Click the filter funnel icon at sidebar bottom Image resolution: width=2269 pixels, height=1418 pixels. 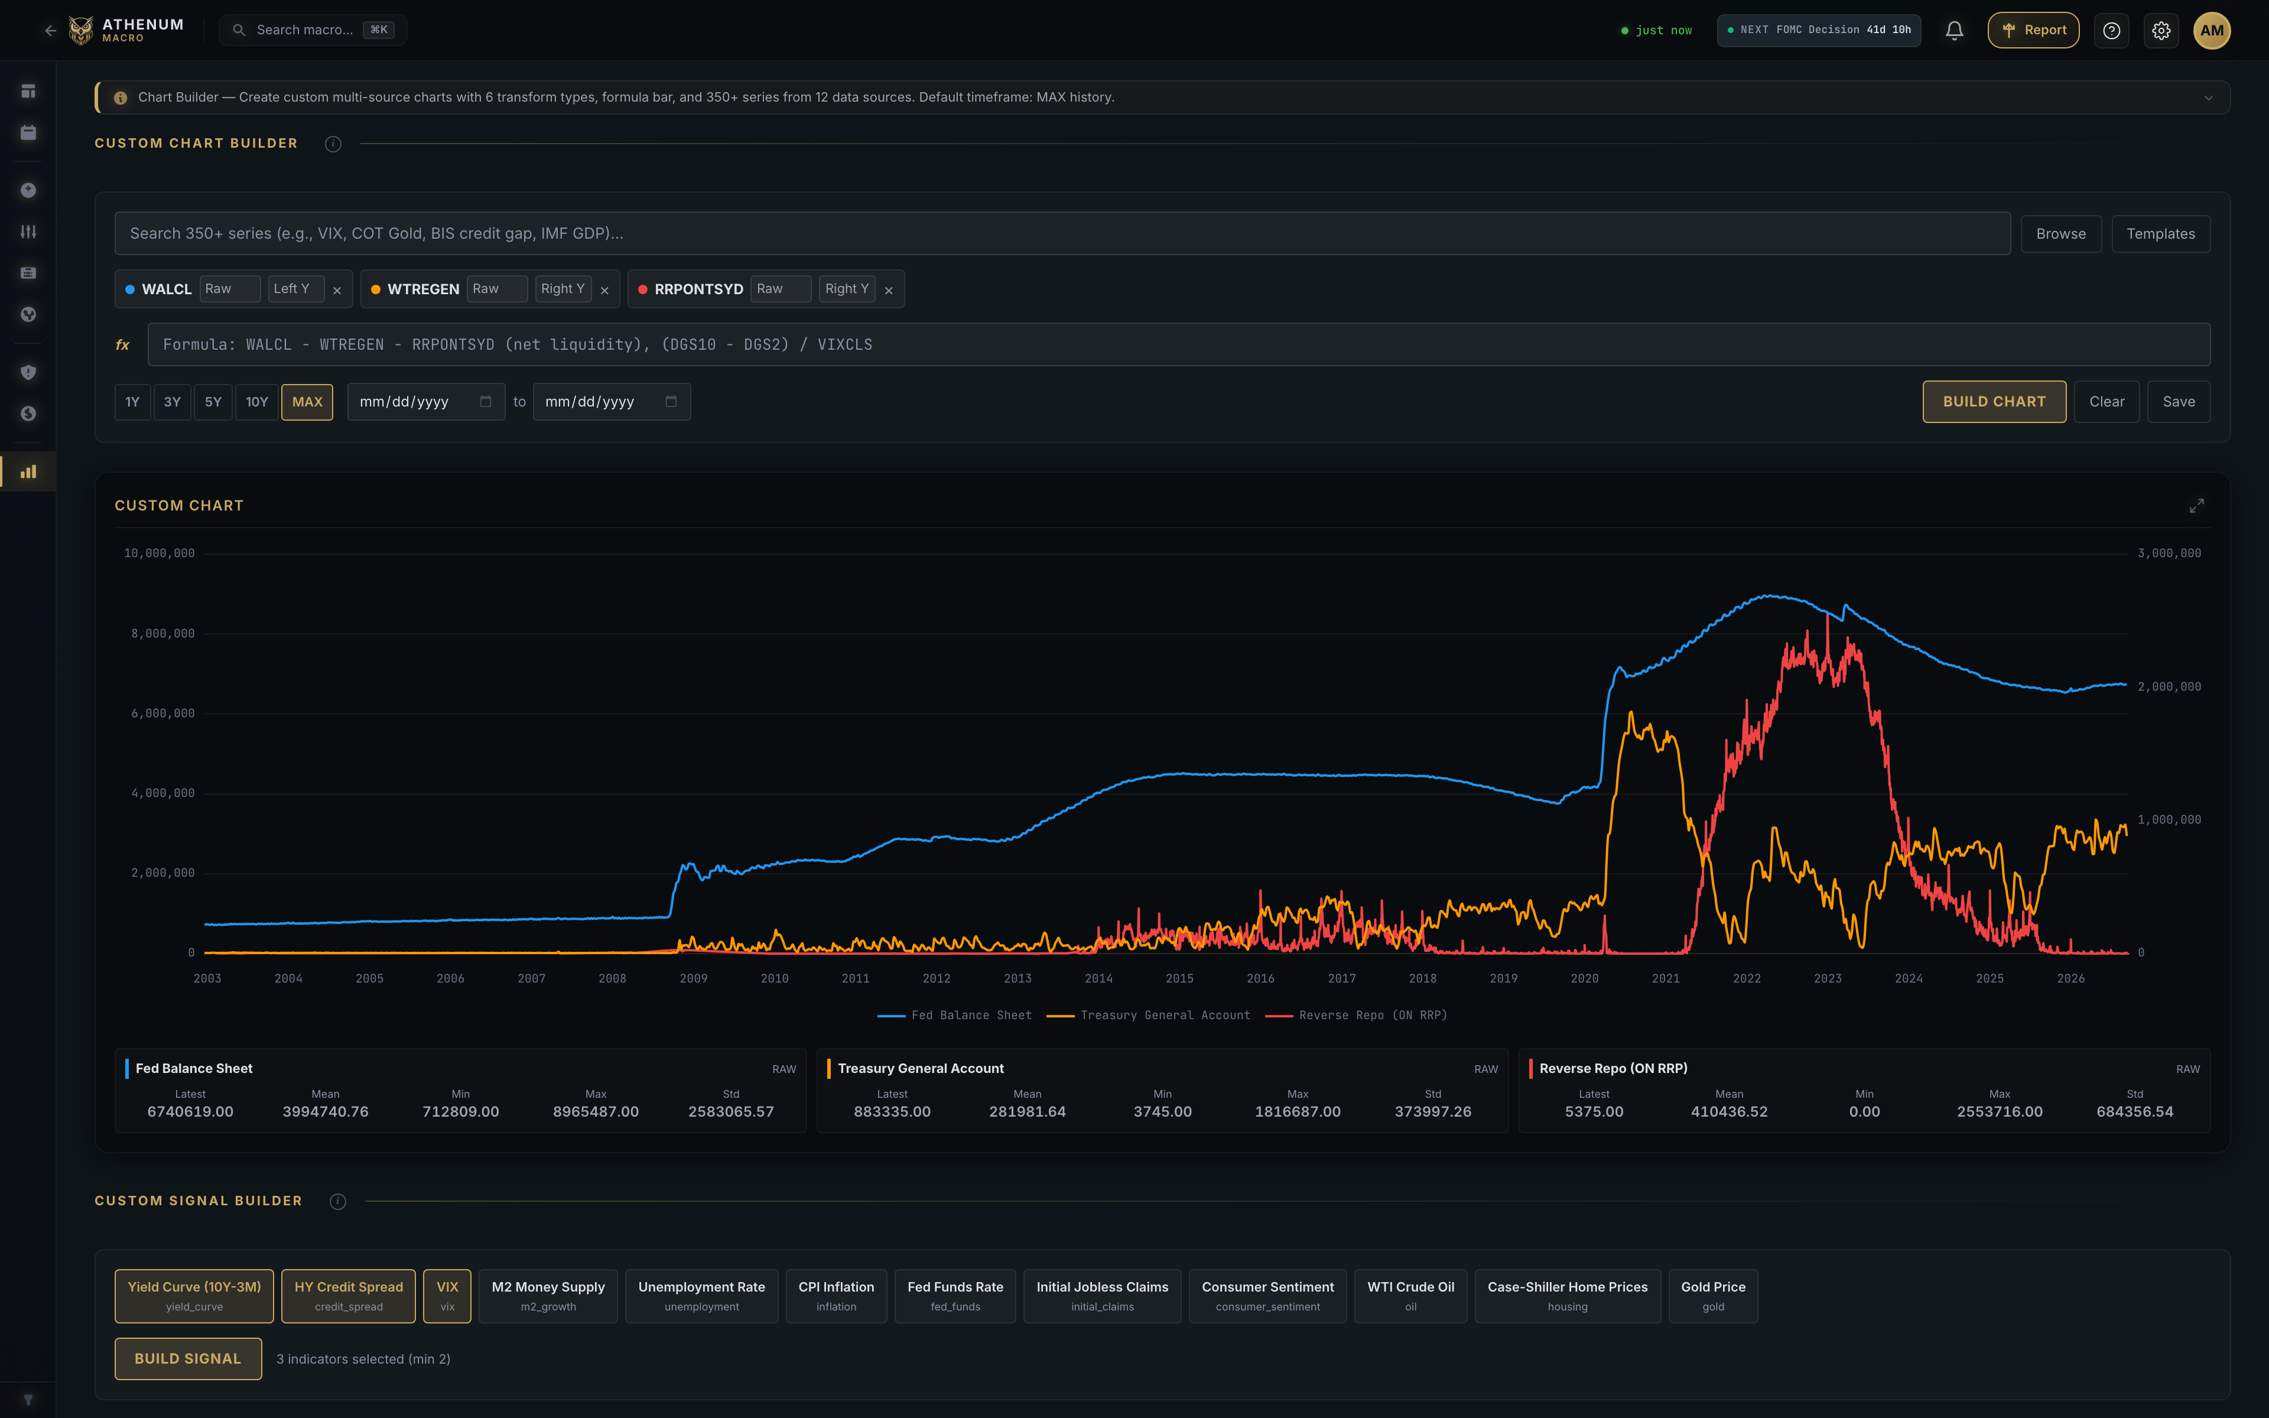click(28, 1400)
